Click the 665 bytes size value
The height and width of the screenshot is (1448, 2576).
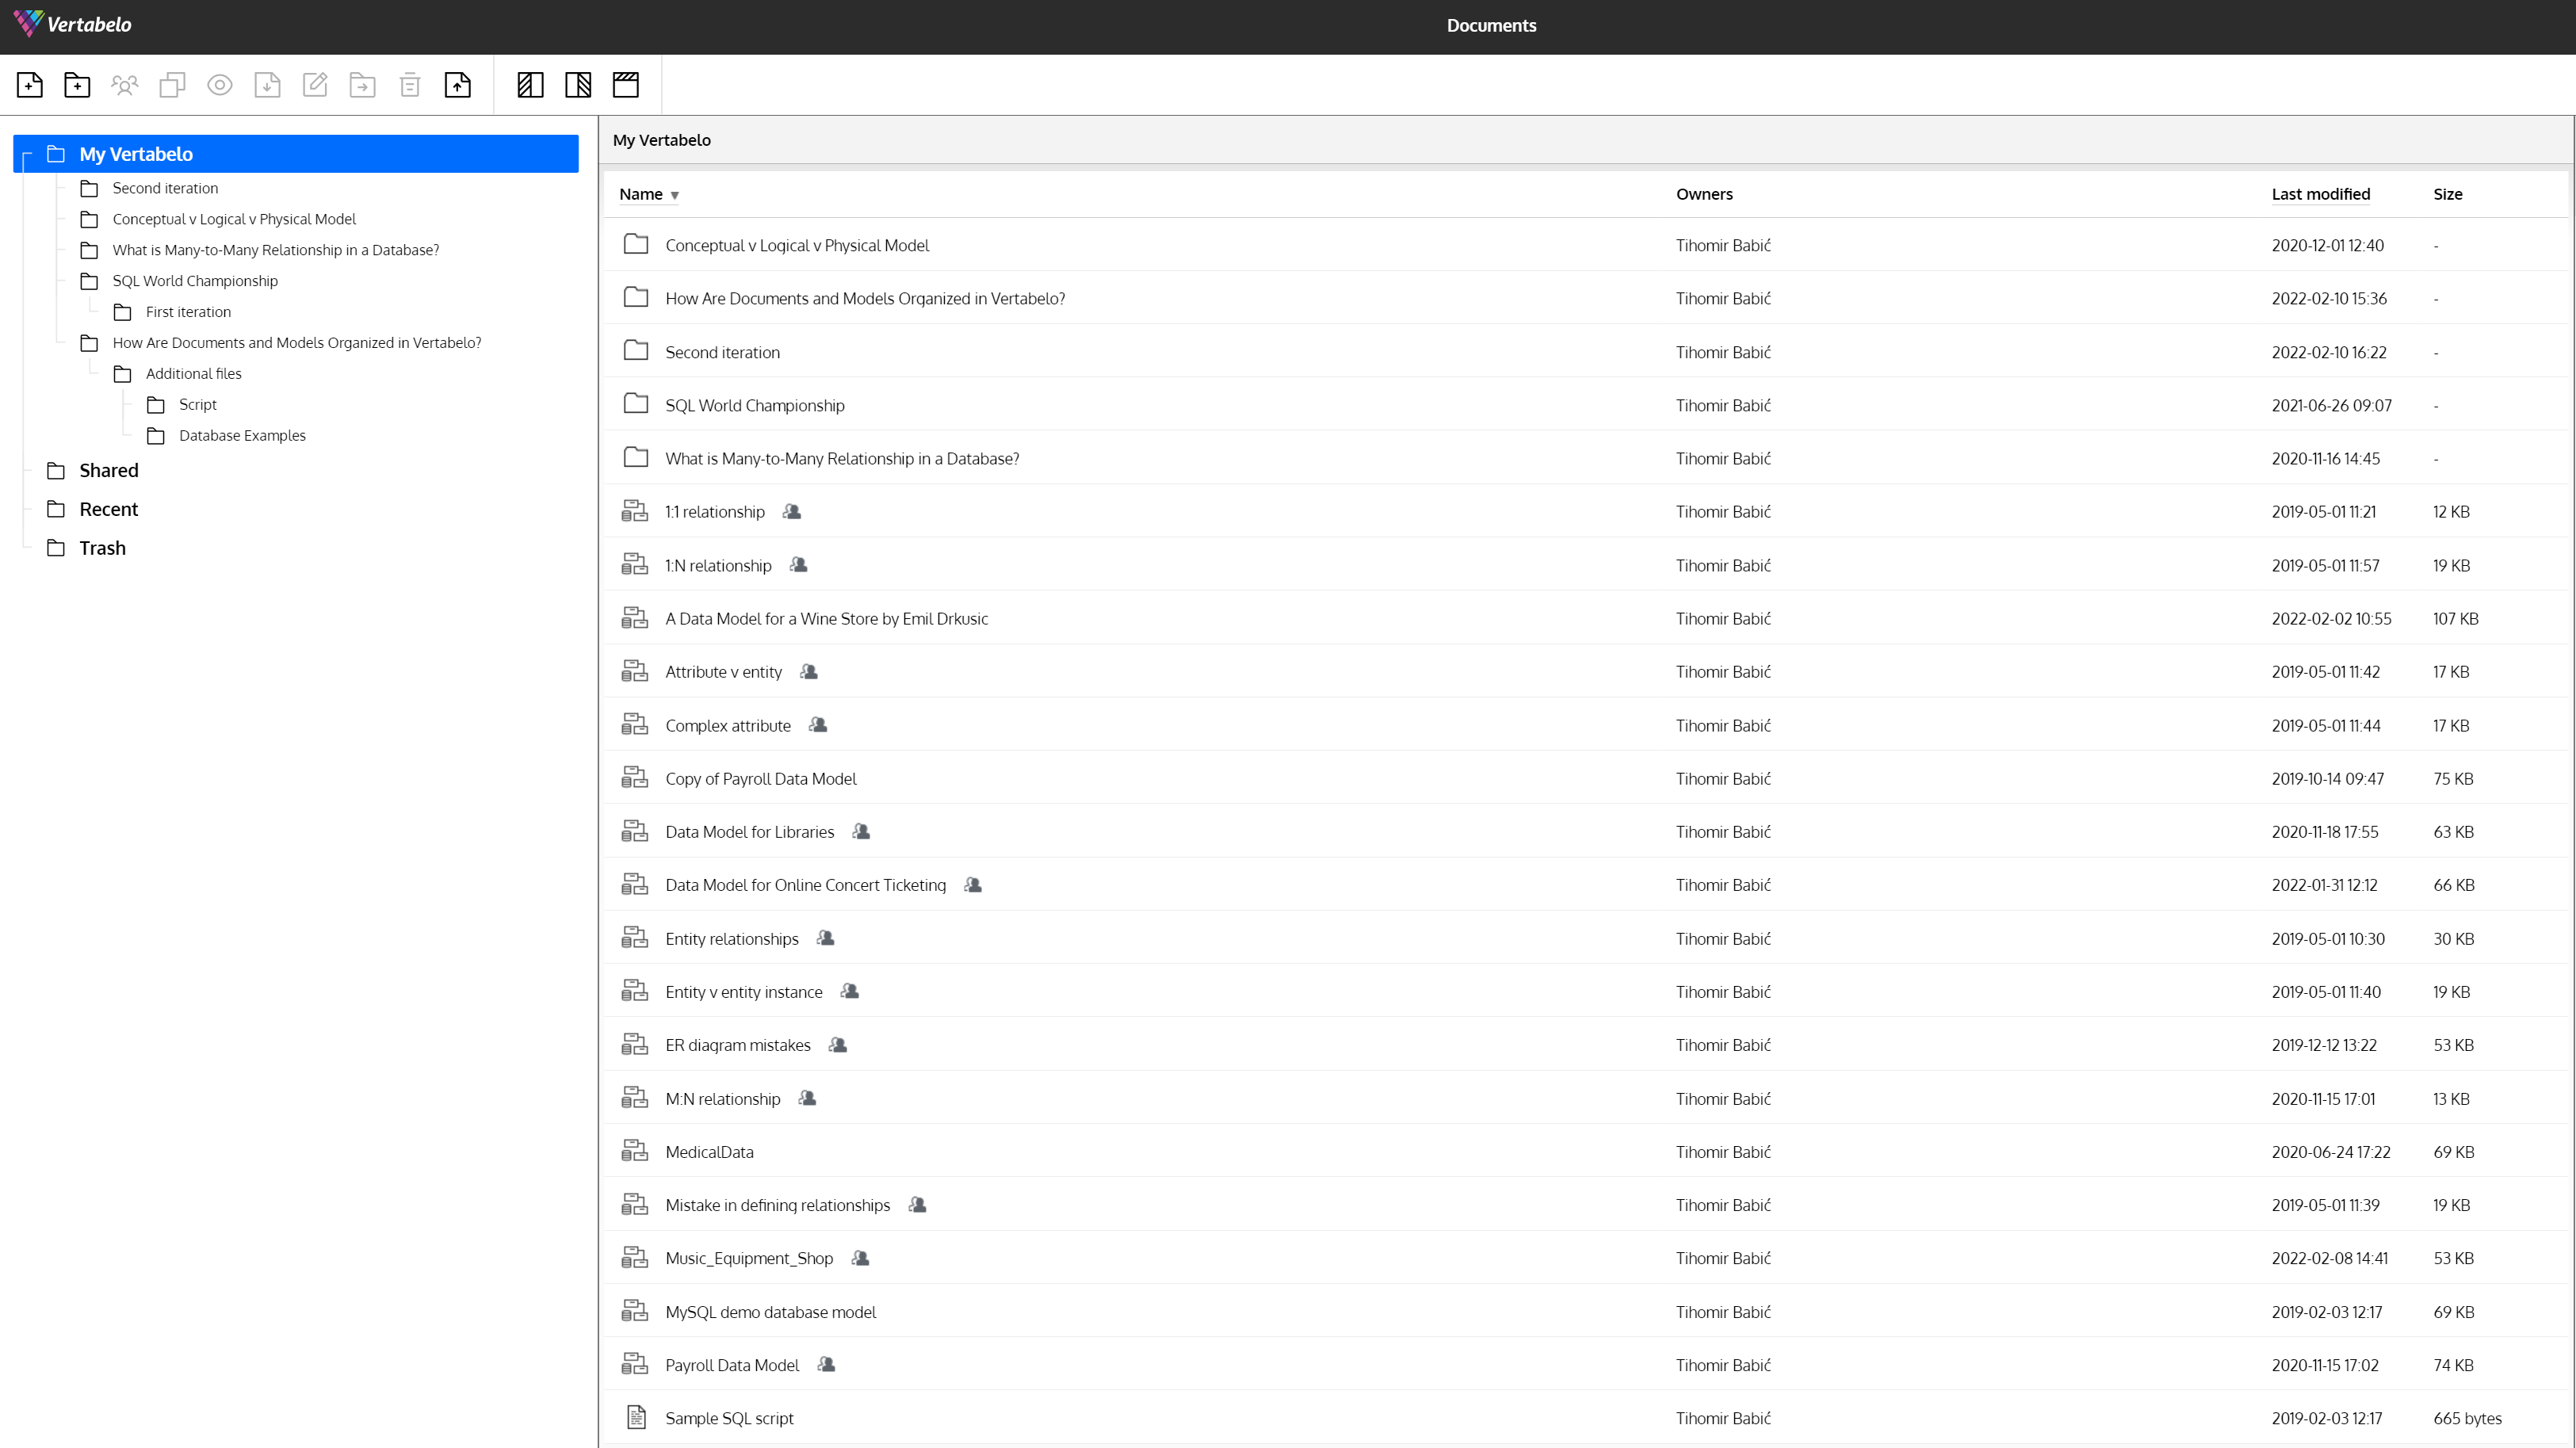[2467, 1418]
